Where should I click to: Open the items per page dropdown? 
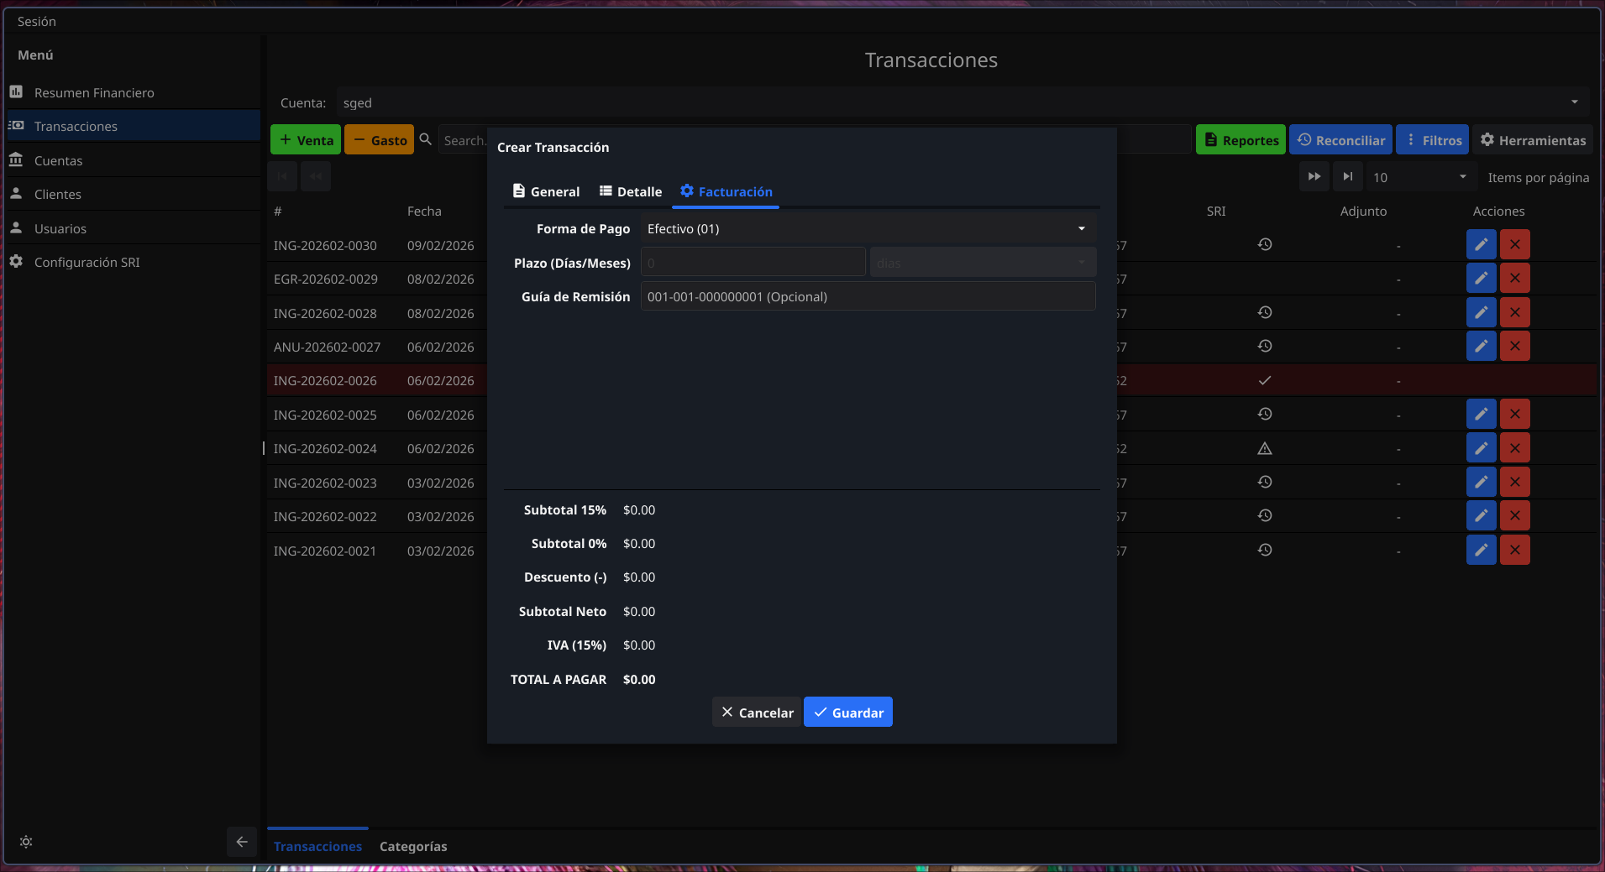(x=1419, y=177)
